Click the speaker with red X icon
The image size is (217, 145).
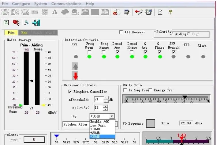(x=116, y=12)
